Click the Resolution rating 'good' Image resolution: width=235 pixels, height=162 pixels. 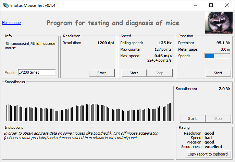[209, 133]
